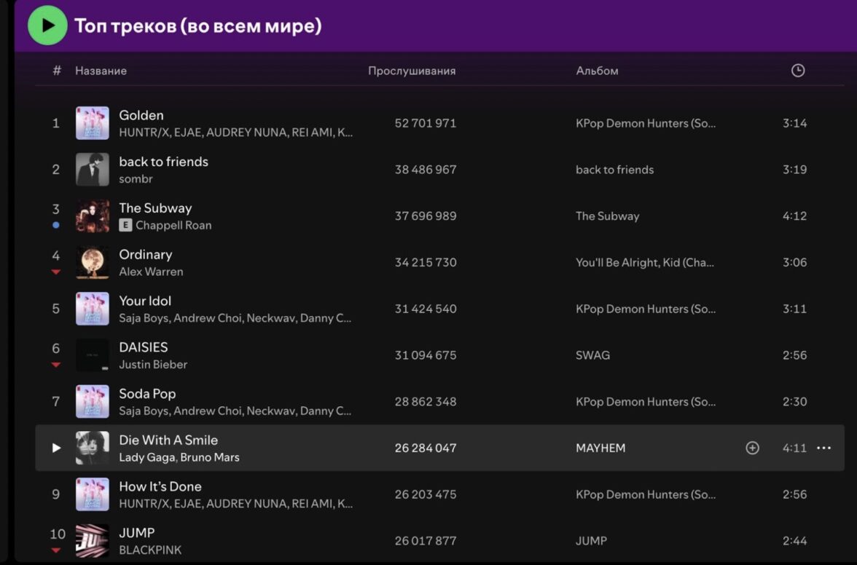Click the Ordinary moon cover art
The height and width of the screenshot is (565, 857).
93,262
